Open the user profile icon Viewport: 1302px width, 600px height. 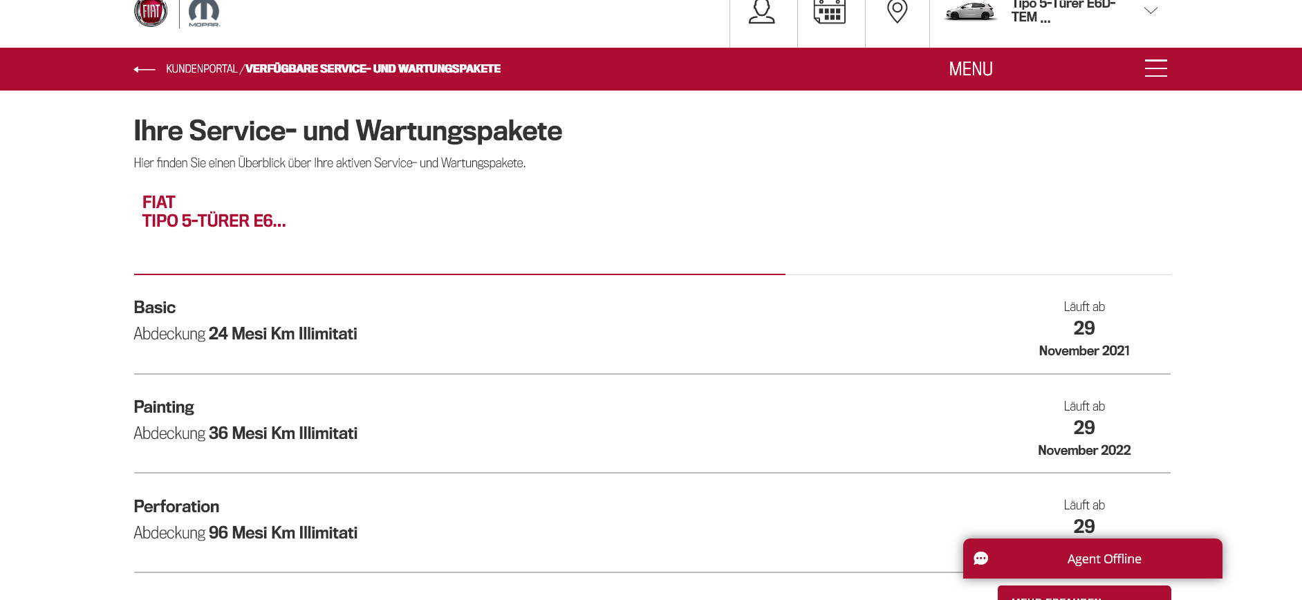[x=762, y=12]
